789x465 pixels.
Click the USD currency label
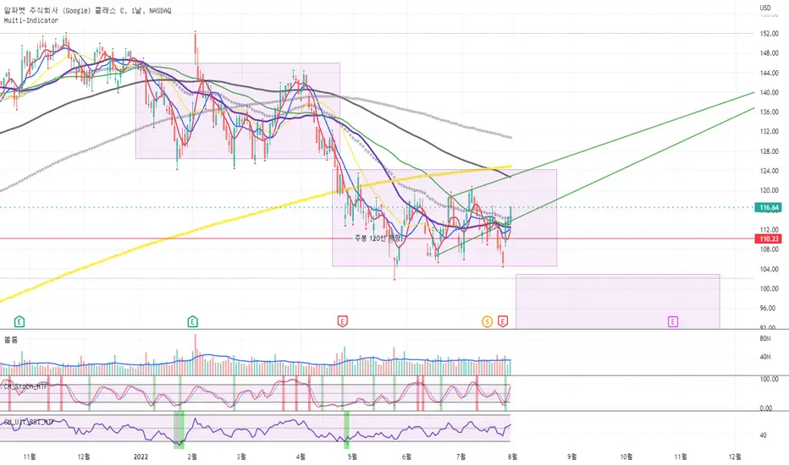coord(765,8)
